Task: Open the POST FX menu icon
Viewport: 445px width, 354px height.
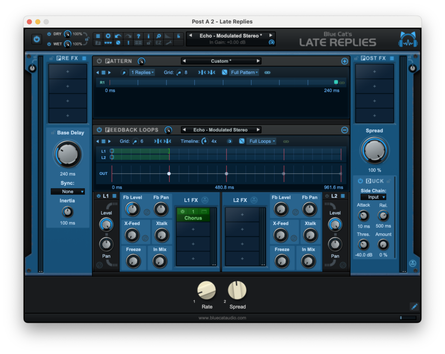Action: click(392, 58)
